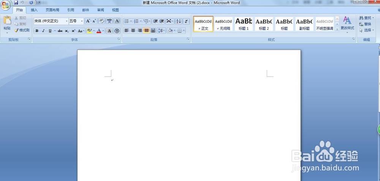Apply red font color
380x181 pixels.
pos(99,31)
